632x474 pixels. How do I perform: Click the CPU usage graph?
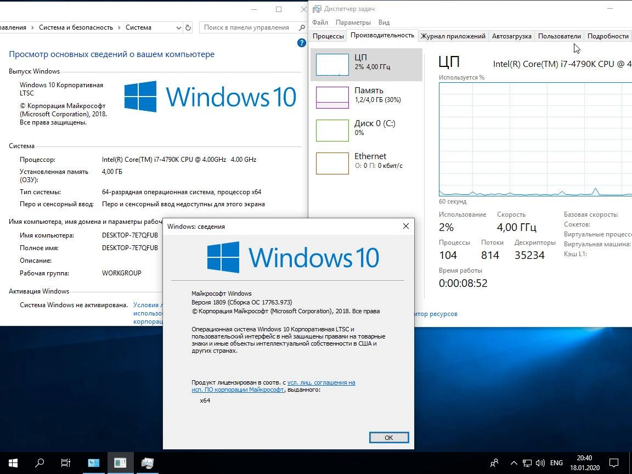point(535,139)
